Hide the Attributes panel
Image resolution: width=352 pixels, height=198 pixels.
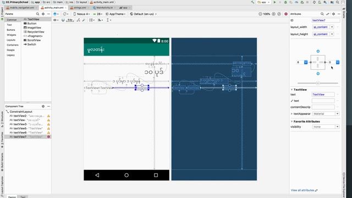339,14
